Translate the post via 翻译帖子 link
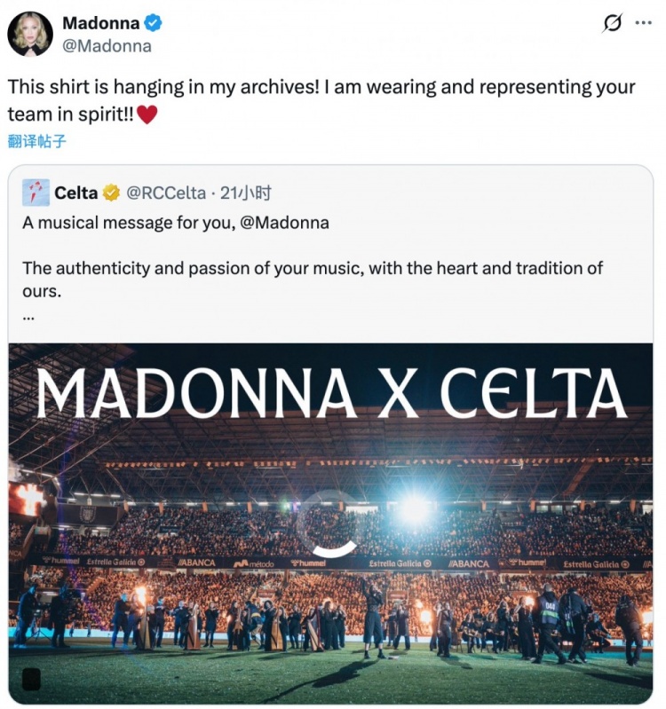666x709 pixels. [37, 140]
